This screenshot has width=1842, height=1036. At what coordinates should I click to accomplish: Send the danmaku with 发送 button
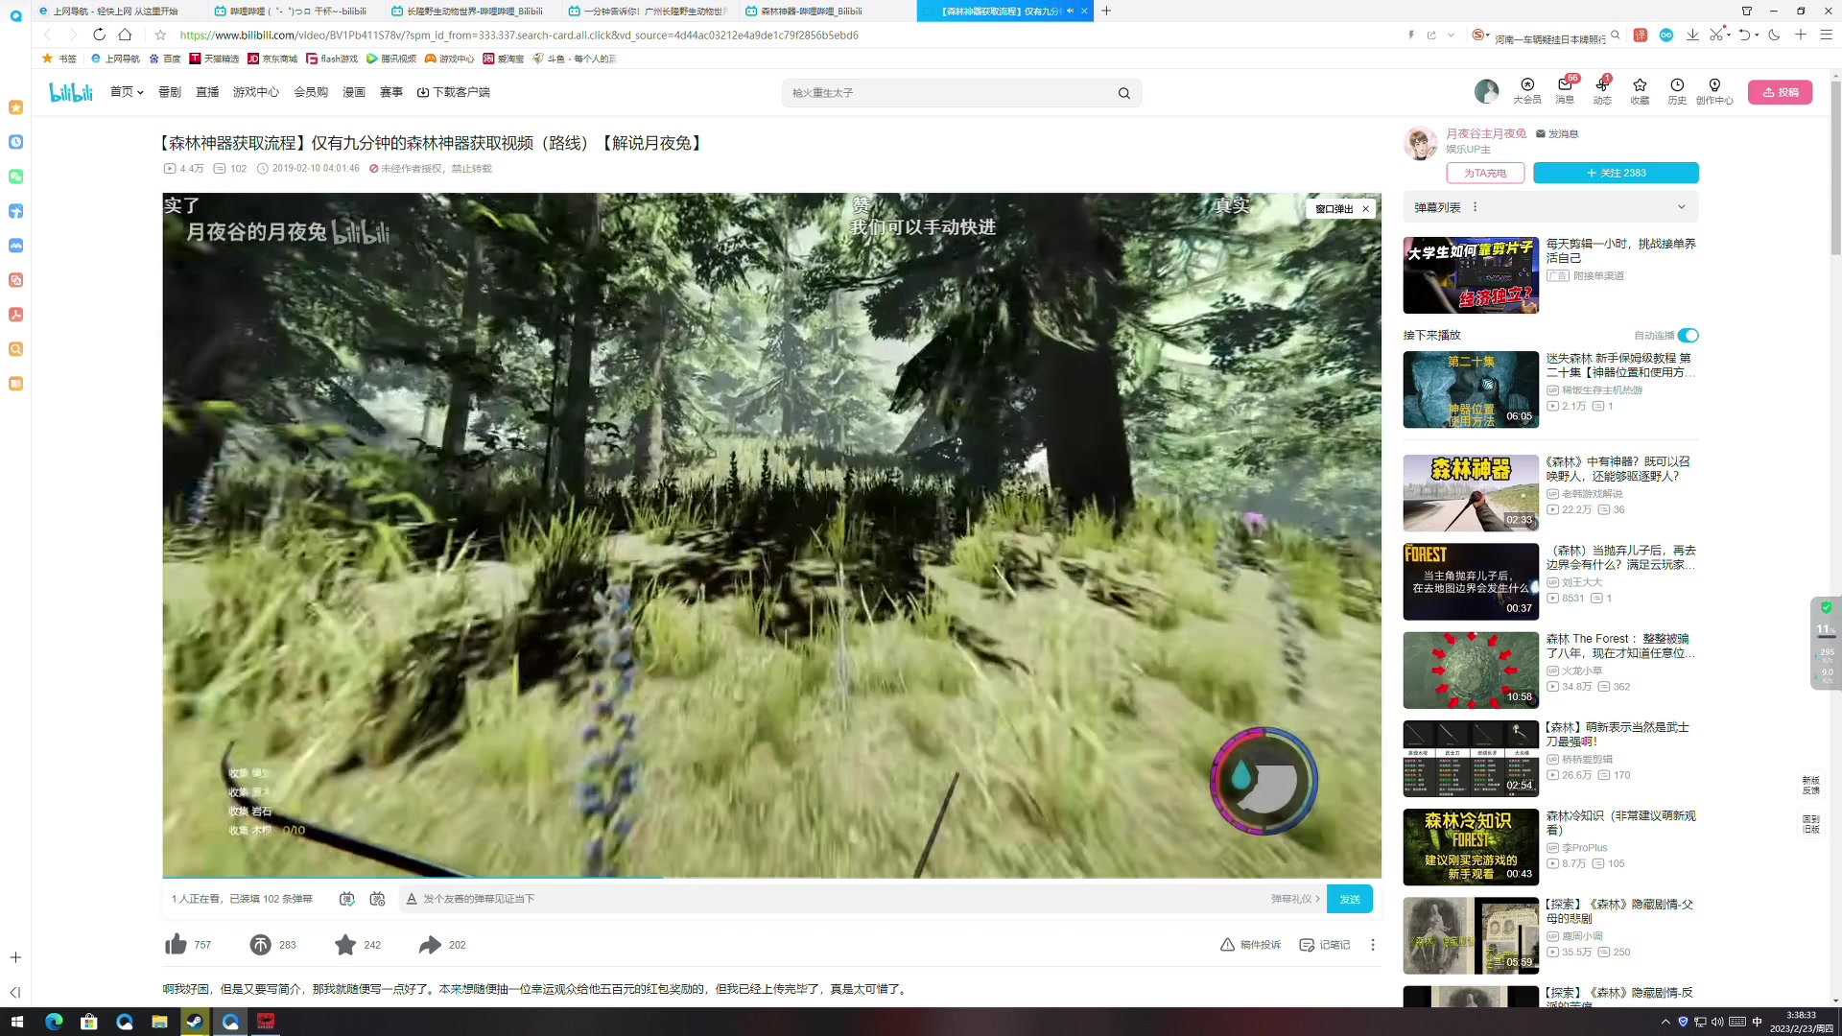[1350, 899]
